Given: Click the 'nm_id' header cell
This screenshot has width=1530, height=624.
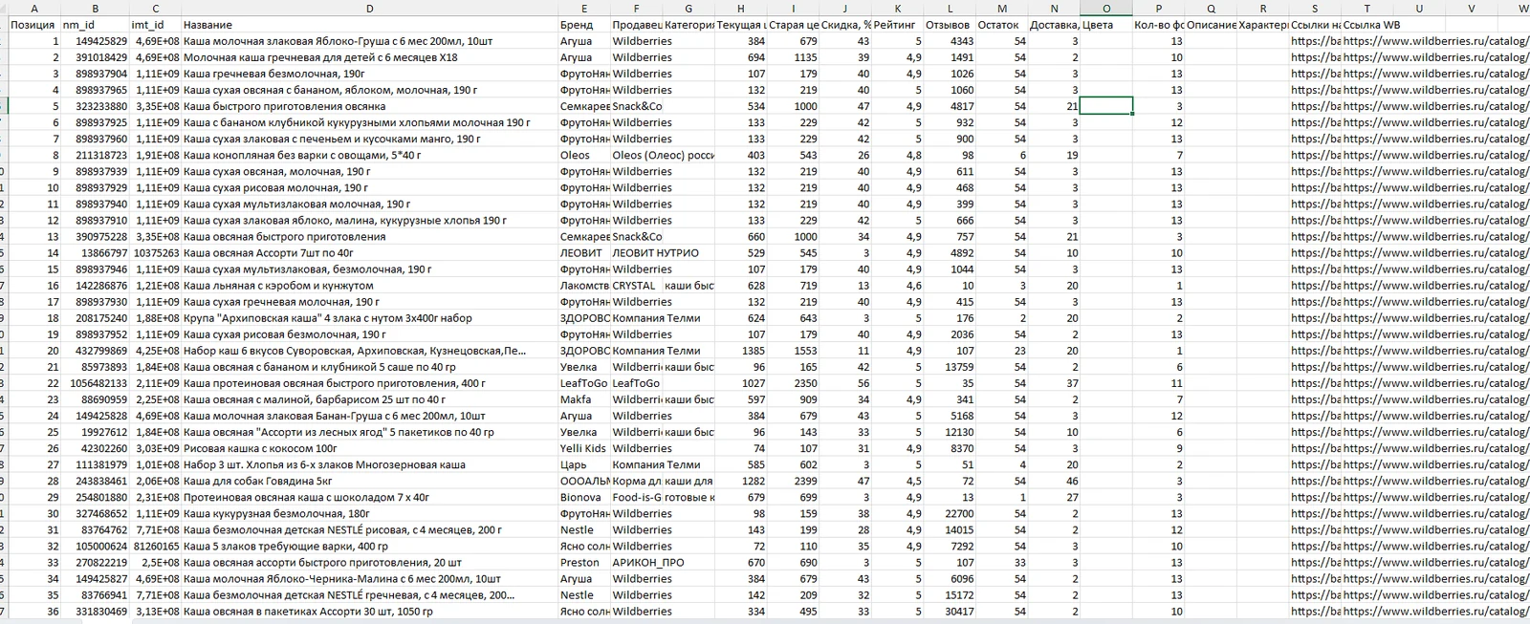Looking at the screenshot, I should point(95,25).
